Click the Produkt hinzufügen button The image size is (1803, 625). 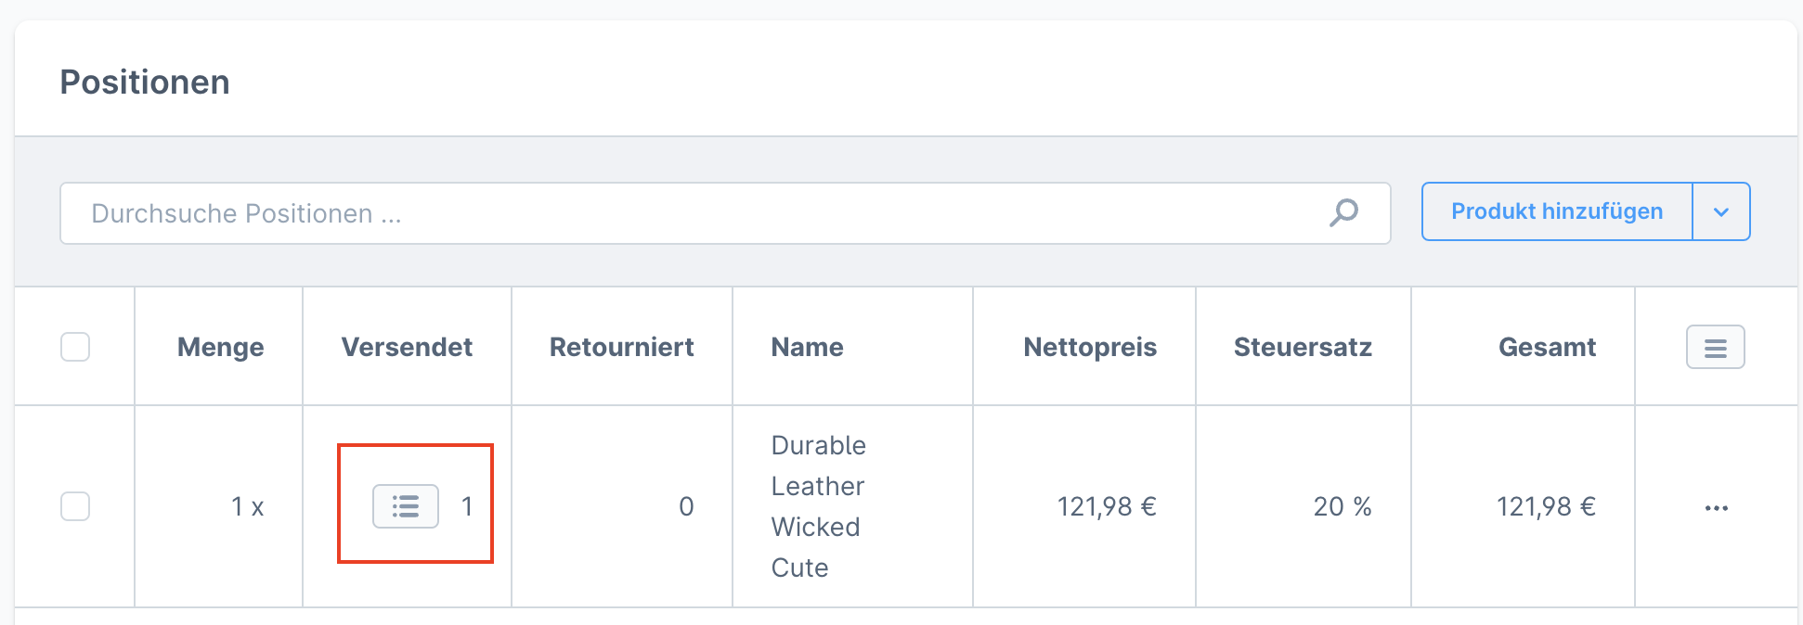[1557, 211]
